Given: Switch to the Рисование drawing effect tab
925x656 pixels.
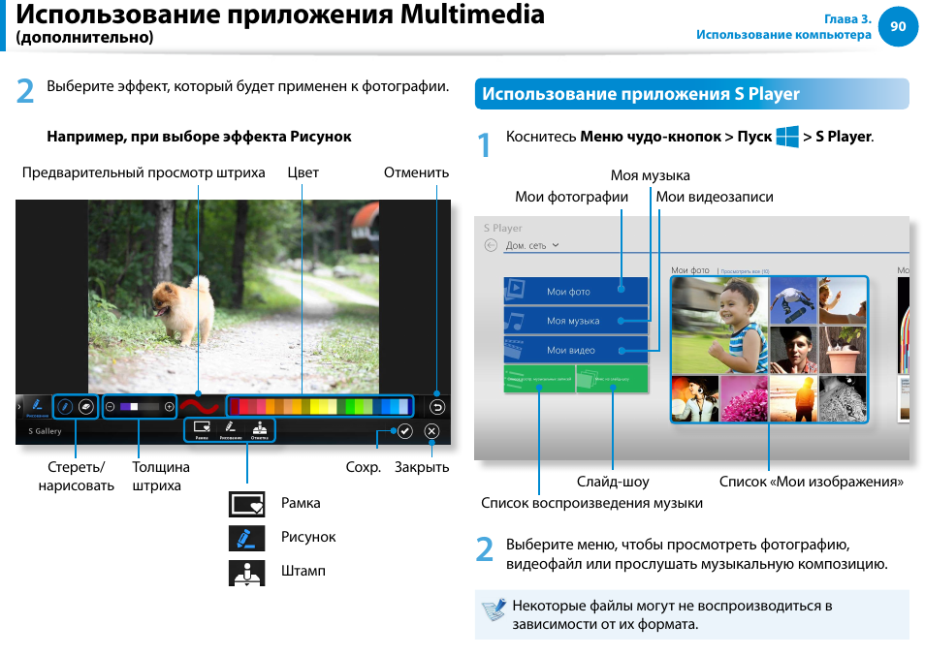Looking at the screenshot, I should [230, 429].
